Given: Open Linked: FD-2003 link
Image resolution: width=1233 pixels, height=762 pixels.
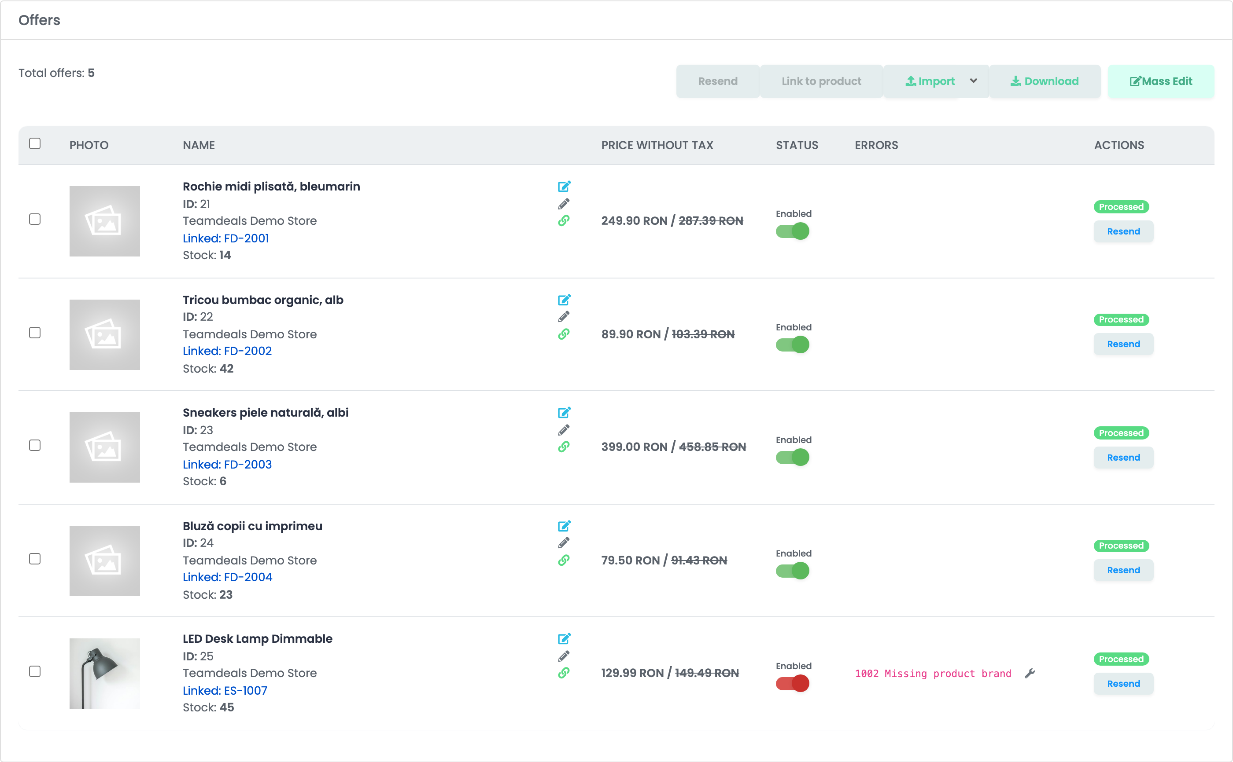Looking at the screenshot, I should click(227, 465).
